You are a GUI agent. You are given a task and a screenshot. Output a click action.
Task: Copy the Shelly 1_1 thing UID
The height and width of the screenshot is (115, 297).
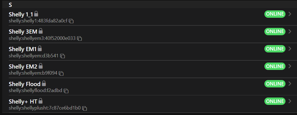(x=71, y=21)
